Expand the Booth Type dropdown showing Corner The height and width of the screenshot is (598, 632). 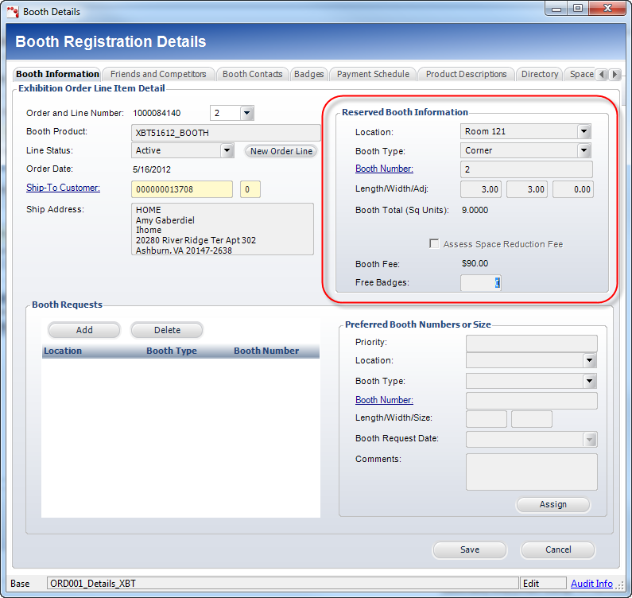tap(584, 150)
